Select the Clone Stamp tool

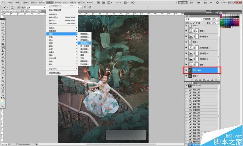[x=3, y=50]
